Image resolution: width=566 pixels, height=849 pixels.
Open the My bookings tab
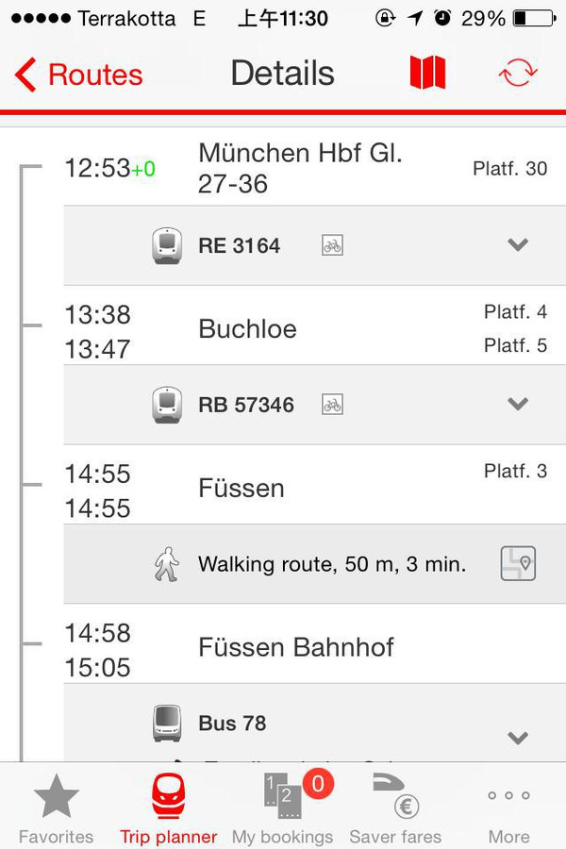coord(283,808)
